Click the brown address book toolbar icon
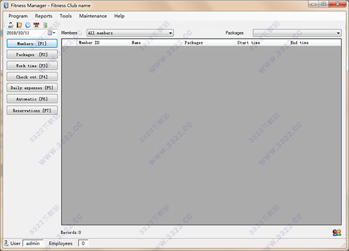 pyautogui.click(x=19, y=25)
